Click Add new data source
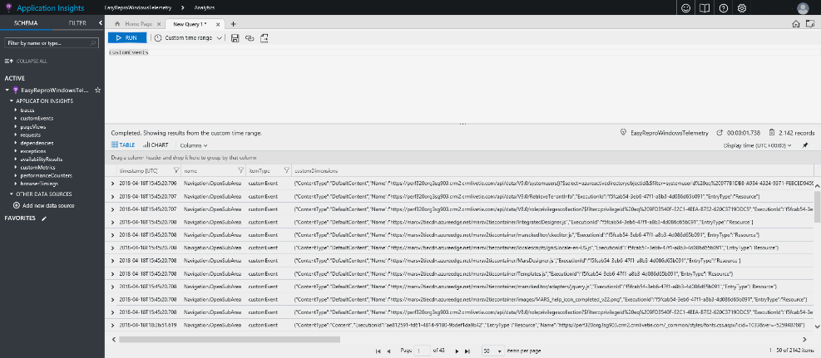 (48, 205)
